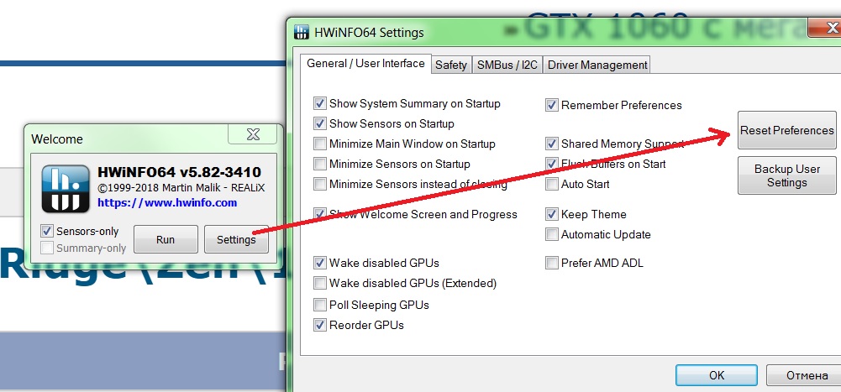Enable Wake disabled GPUs (Extended)

pos(320,283)
